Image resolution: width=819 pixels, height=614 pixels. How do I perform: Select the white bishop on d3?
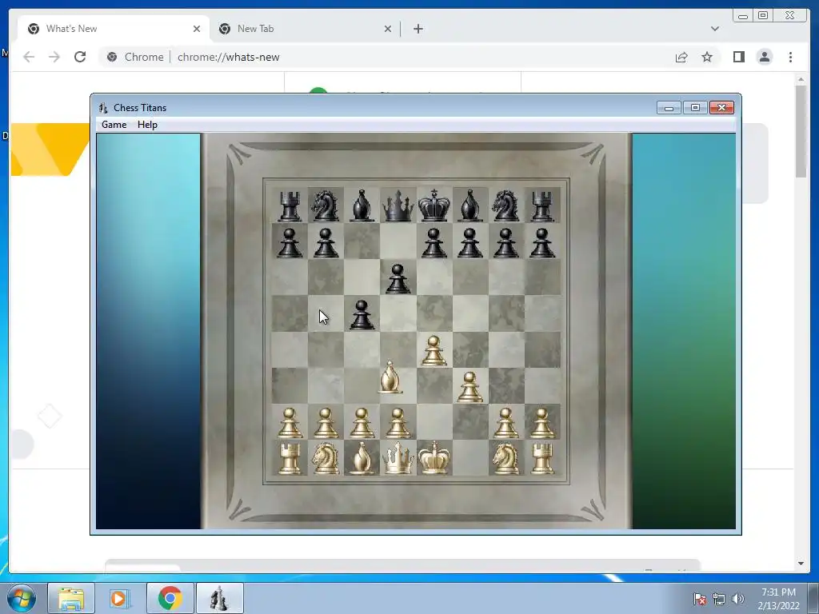tap(390, 377)
